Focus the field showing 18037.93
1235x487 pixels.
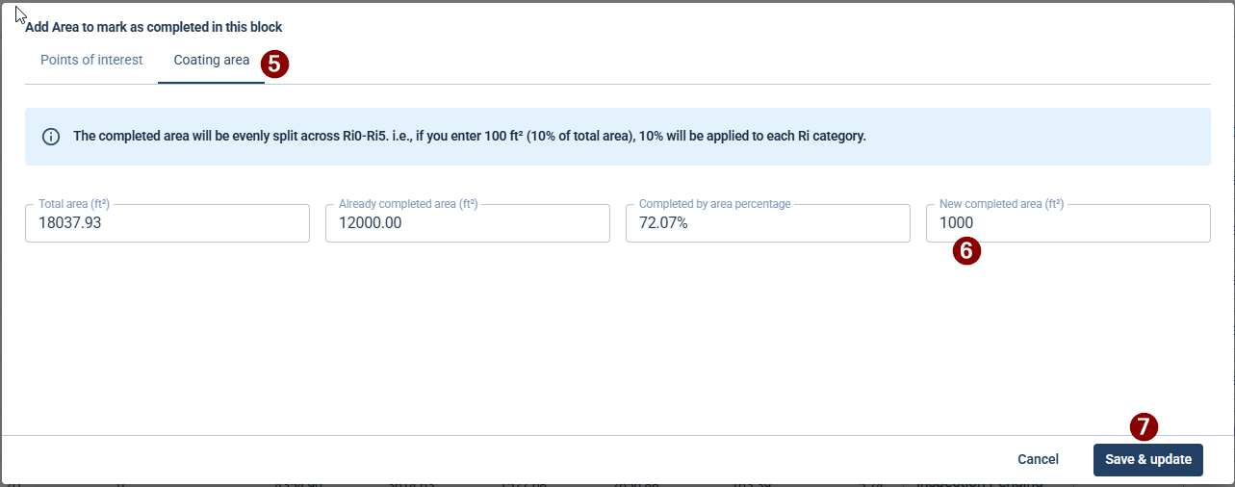pos(167,223)
